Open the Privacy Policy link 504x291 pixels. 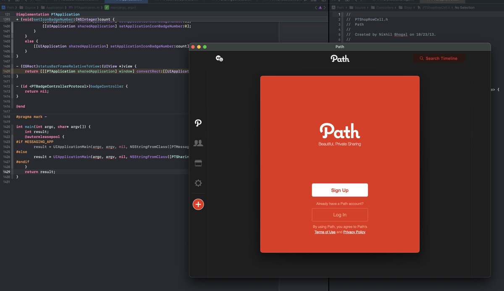354,232
